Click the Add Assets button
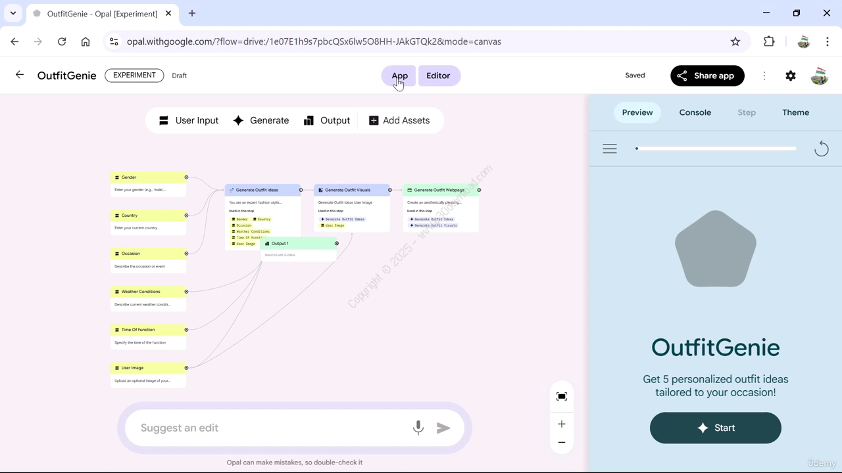Screen dimensions: 842x473 (x=399, y=120)
